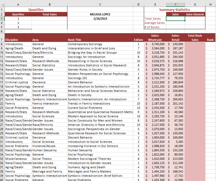Image resolution: width=216 pixels, height=181 pixels.
Task: Select wholesale value 3,740,000
Action: coord(155,44)
